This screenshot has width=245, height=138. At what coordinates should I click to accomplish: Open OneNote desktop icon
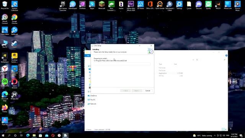pyautogui.click(x=82, y=5)
